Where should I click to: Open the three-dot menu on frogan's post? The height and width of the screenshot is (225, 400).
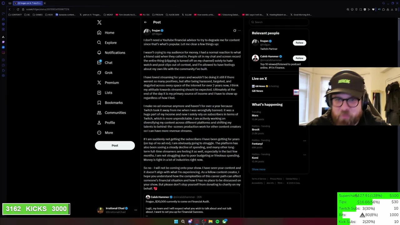pyautogui.click(x=239, y=31)
